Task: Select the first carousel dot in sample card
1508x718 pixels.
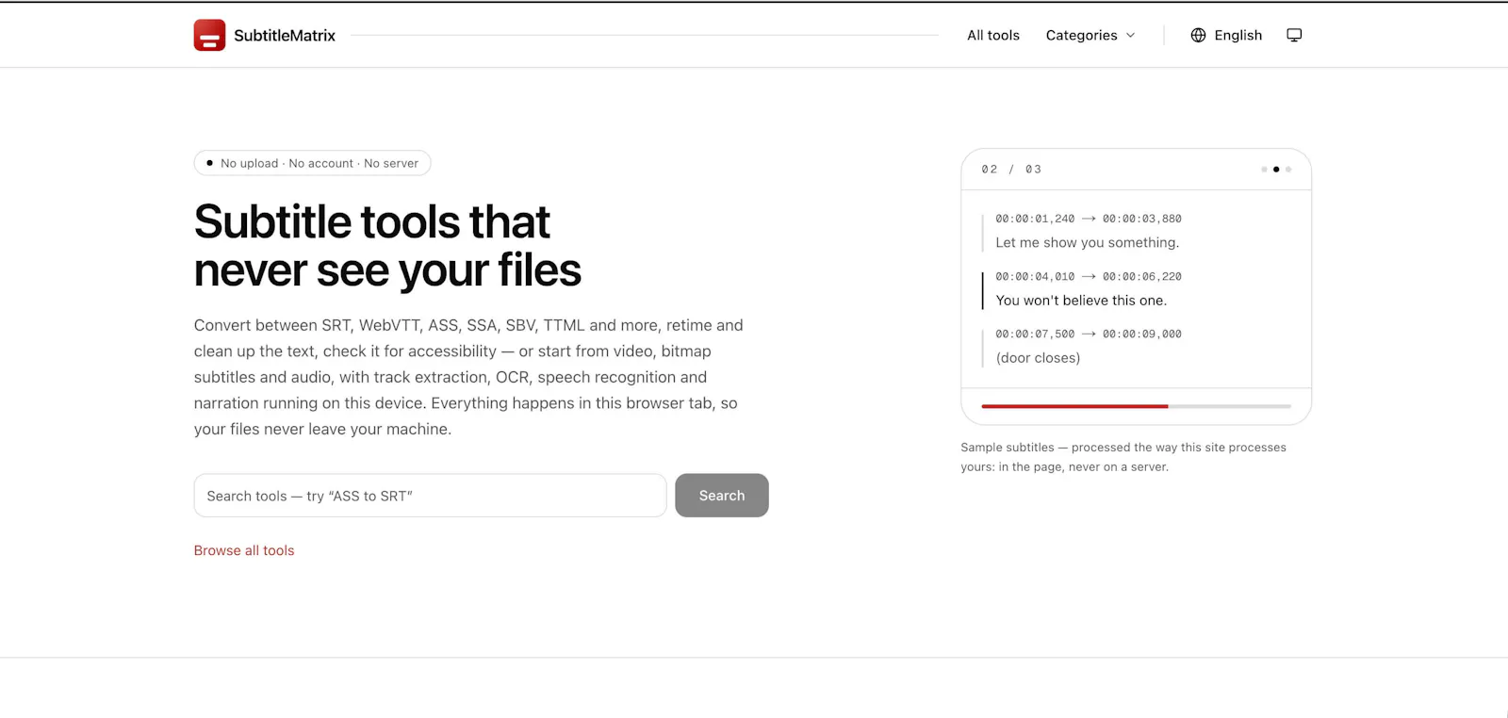Action: 1264,170
